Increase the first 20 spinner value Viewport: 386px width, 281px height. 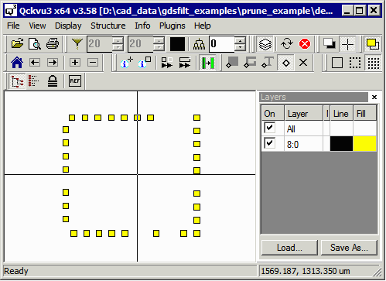(x=118, y=40)
